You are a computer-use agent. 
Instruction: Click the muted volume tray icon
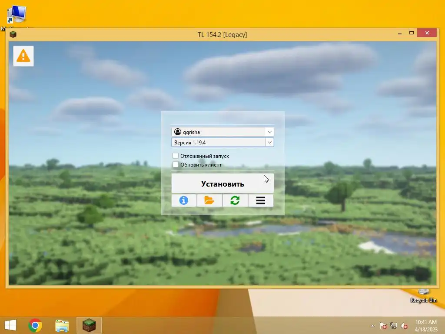point(404,326)
